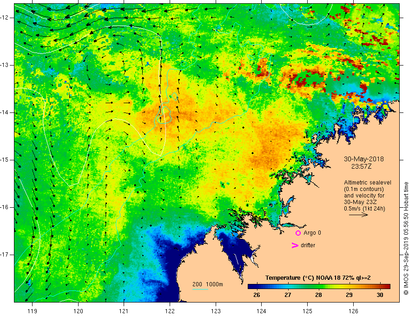
Task: Click the '-14' latitude axis label
Action: (5, 112)
